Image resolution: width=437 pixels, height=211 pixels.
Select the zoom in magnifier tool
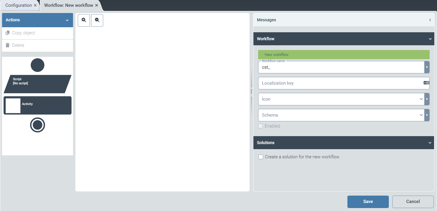point(84,20)
